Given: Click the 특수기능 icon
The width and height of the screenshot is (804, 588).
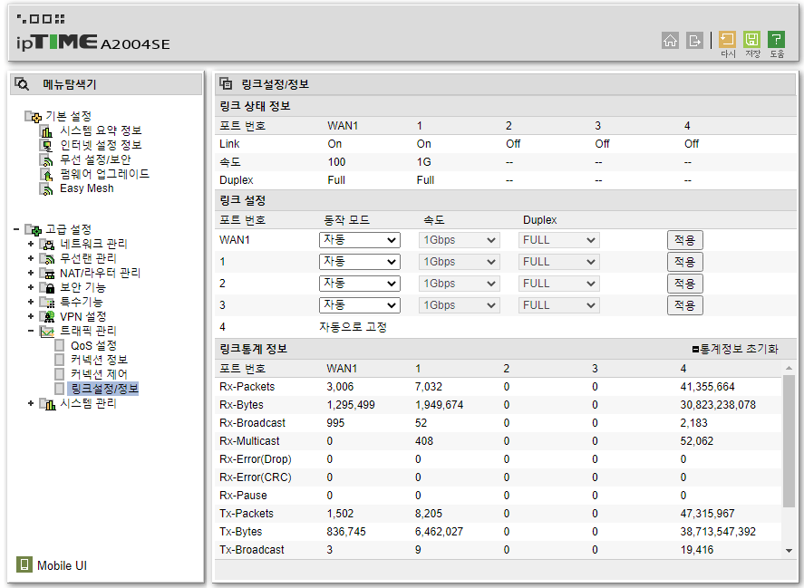Looking at the screenshot, I should (47, 302).
